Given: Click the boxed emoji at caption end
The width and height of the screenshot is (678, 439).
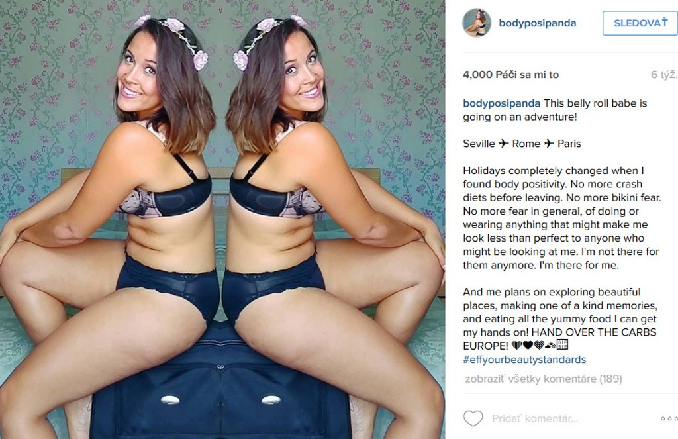Looking at the screenshot, I should tap(562, 345).
